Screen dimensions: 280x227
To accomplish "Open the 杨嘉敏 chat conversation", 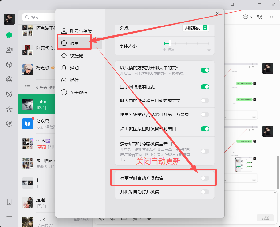I will [37, 70].
